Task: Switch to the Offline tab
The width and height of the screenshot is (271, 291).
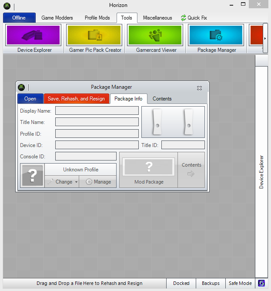Action: [19, 18]
